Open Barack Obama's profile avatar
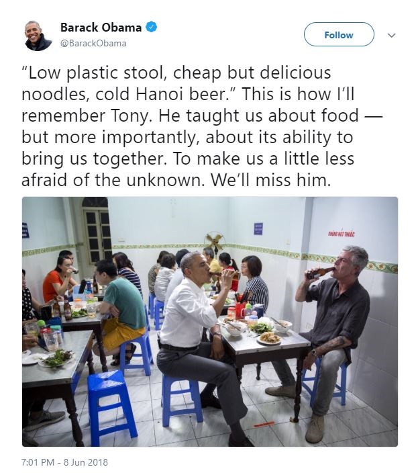416x473 pixels. pos(38,35)
